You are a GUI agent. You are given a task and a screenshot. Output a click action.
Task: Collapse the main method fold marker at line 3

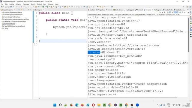(38, 20)
